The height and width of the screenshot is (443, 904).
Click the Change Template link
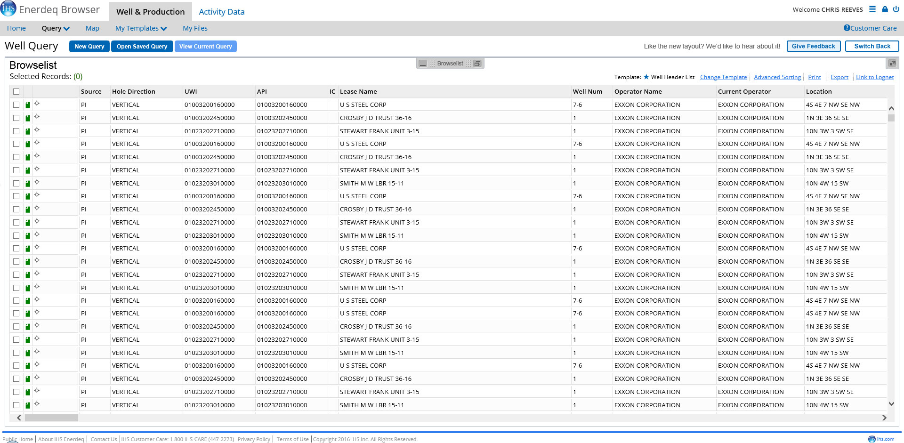[x=723, y=77]
